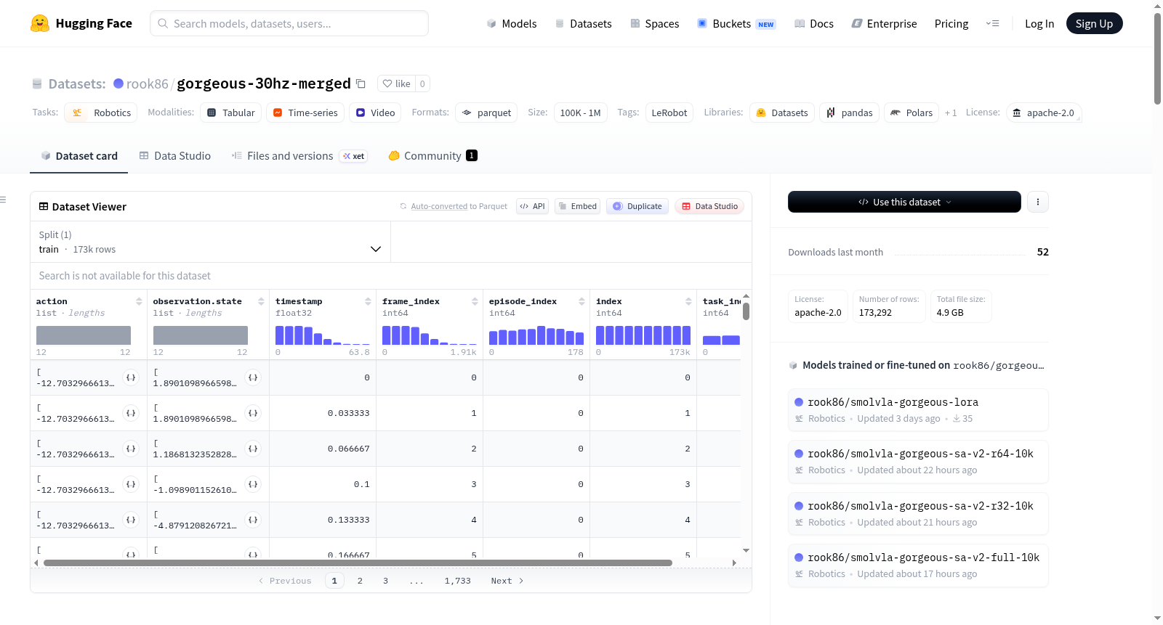This screenshot has width=1163, height=625.
Task: Click the timestamp histogram bars
Action: point(323,335)
